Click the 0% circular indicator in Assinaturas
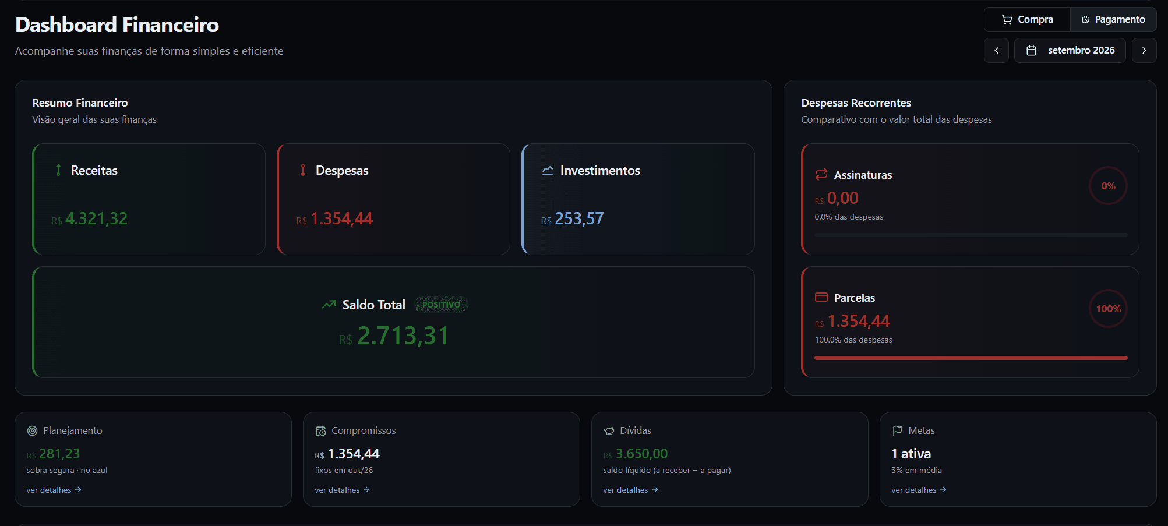The image size is (1168, 526). click(x=1108, y=186)
